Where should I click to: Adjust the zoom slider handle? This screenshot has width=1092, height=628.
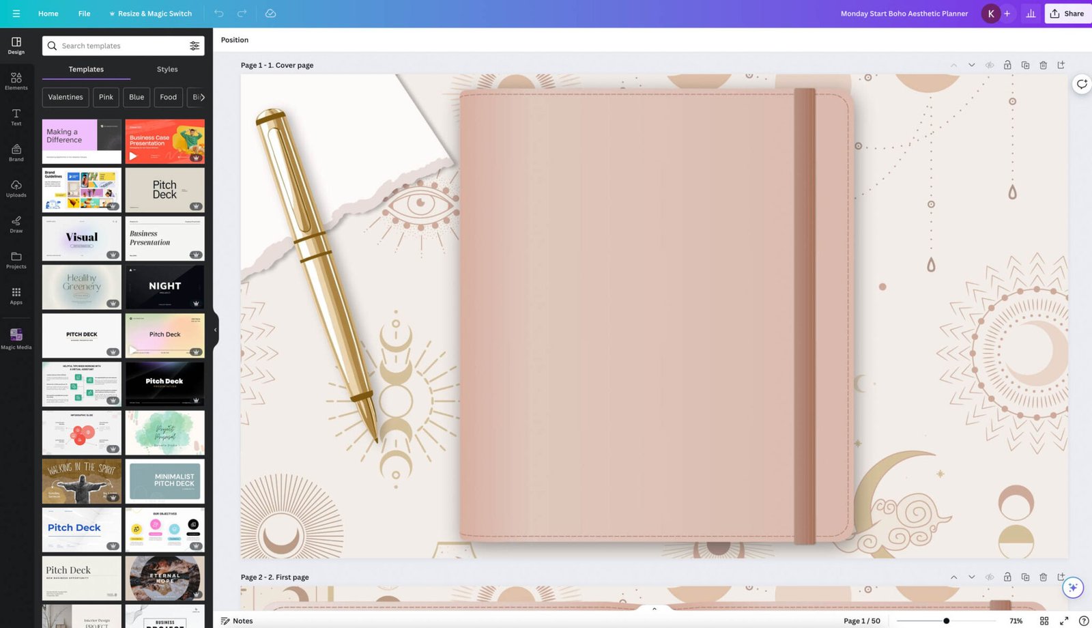tap(946, 620)
